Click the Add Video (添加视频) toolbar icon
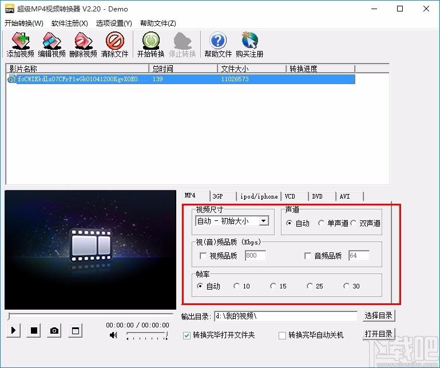Viewport: 440px width, 368px height. [x=20, y=45]
